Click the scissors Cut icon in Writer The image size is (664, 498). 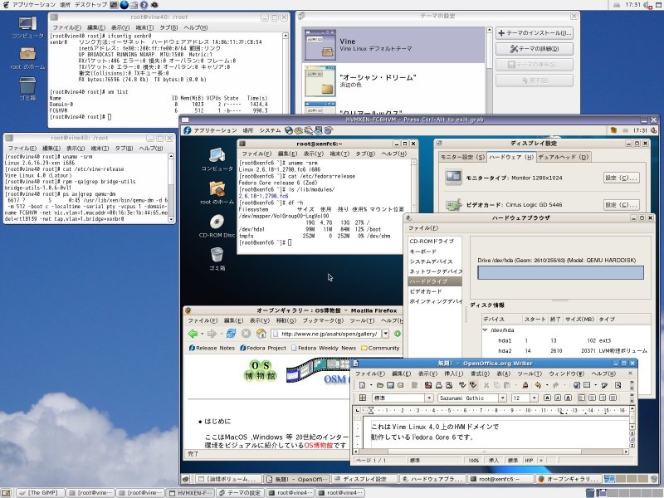(x=486, y=385)
